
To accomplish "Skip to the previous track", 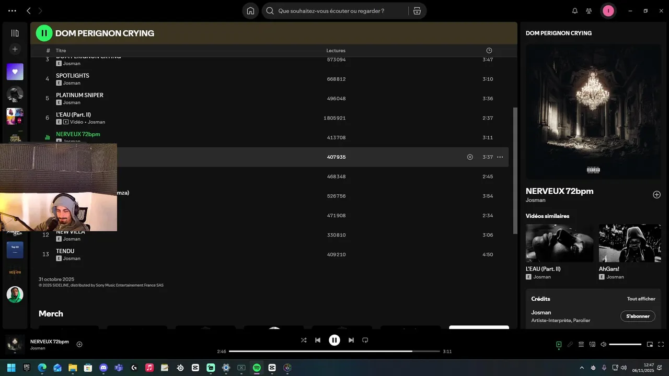I will [x=318, y=340].
